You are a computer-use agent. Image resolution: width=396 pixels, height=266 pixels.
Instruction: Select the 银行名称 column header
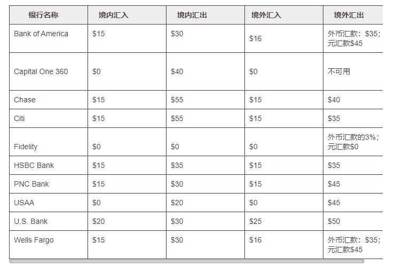point(49,15)
